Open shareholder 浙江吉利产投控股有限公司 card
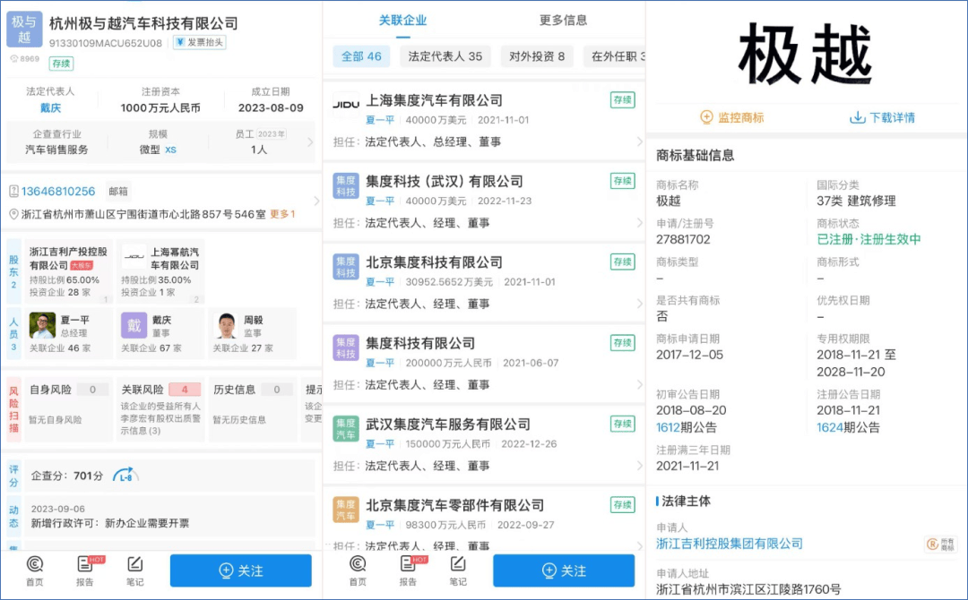968x600 pixels. 68,272
